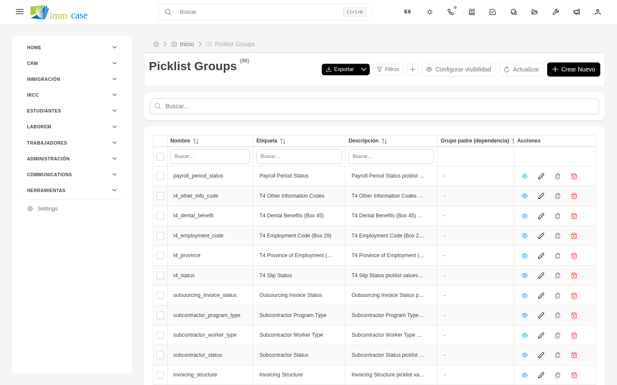Click Picklist Groups breadcrumb item
The image size is (617, 385).
point(231,44)
